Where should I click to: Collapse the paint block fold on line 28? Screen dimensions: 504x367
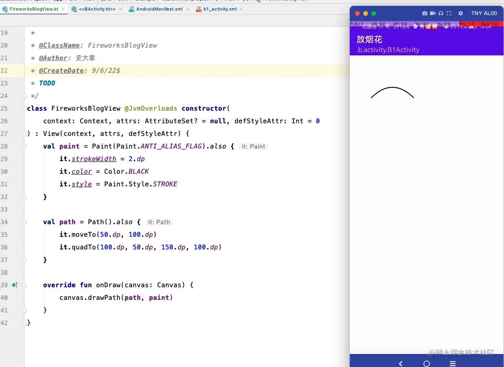click(x=24, y=146)
